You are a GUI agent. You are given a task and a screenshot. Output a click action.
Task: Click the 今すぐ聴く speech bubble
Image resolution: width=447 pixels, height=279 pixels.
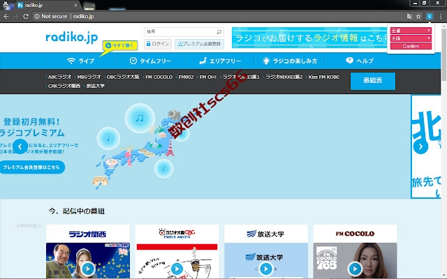(x=120, y=45)
